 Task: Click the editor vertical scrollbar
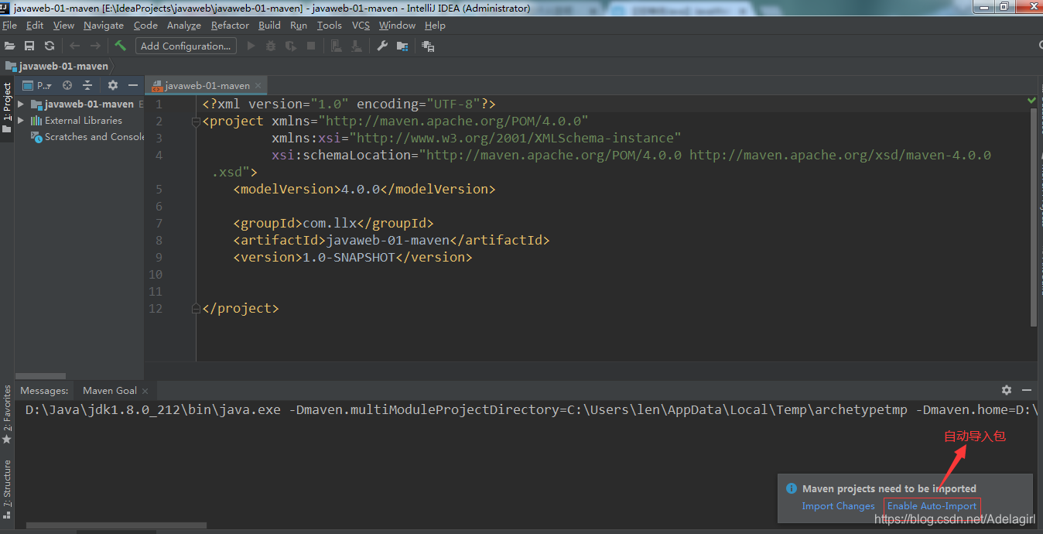1033,217
